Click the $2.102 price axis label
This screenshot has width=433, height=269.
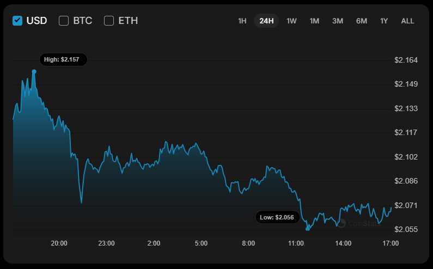click(x=406, y=157)
